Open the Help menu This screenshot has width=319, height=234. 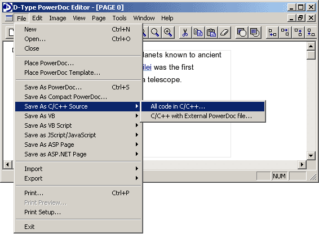pos(167,18)
